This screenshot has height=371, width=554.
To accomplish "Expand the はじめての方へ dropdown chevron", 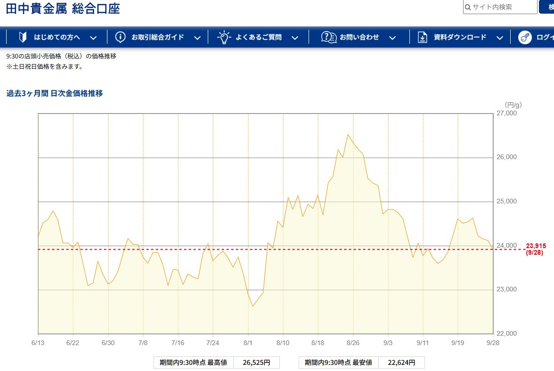I will (x=93, y=38).
